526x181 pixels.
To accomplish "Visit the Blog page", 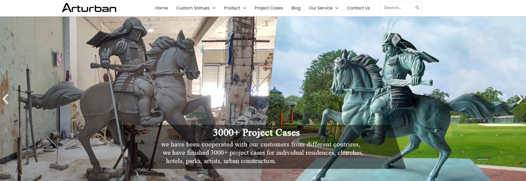I will [x=296, y=8].
